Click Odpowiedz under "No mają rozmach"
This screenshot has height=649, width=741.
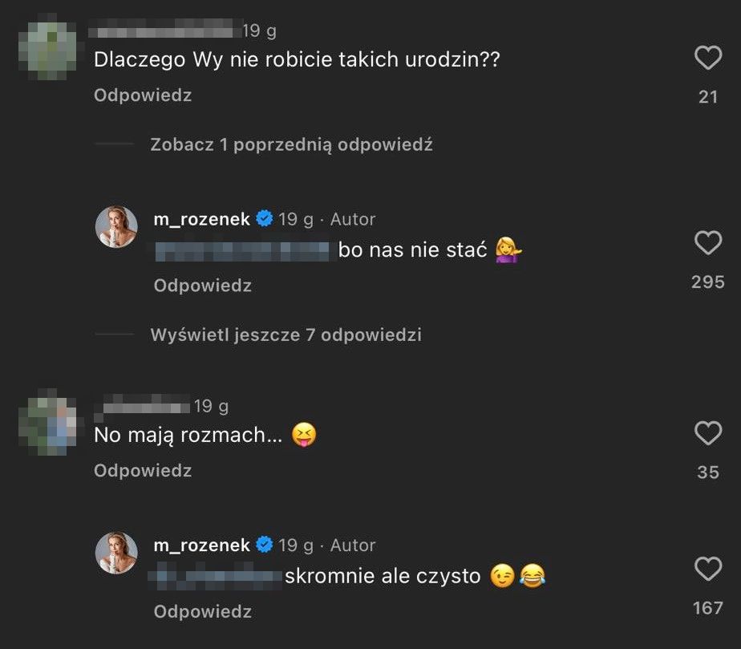(x=143, y=470)
